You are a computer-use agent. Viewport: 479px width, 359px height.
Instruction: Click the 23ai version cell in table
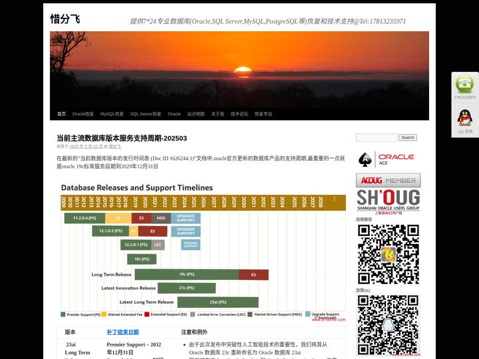[x=71, y=344]
